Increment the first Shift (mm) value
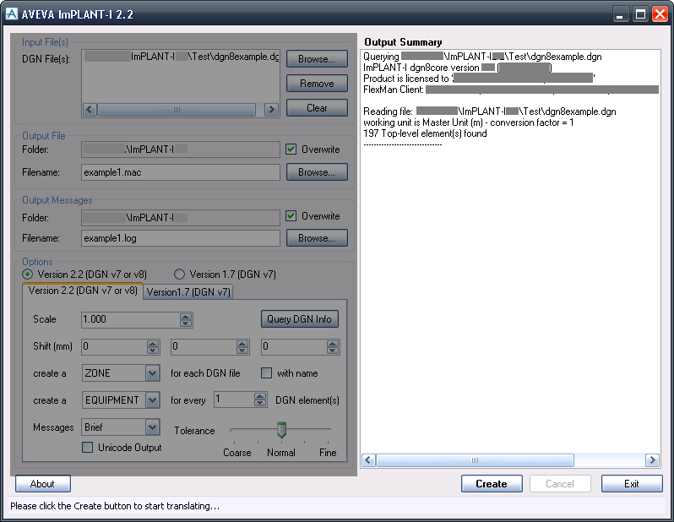 pyautogui.click(x=153, y=344)
